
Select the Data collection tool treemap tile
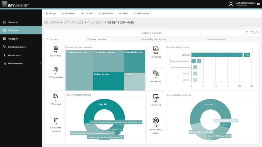[x=135, y=61]
